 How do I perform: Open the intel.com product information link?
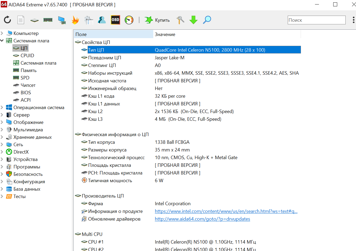point(226,211)
